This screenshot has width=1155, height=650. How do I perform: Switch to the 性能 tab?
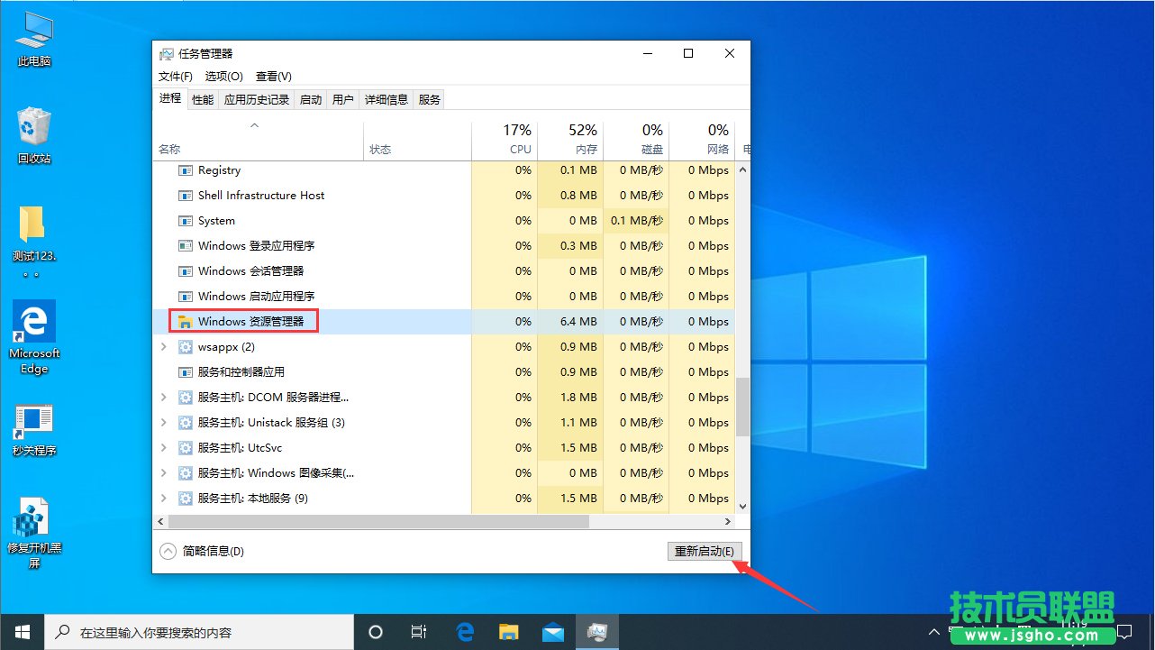coord(202,99)
